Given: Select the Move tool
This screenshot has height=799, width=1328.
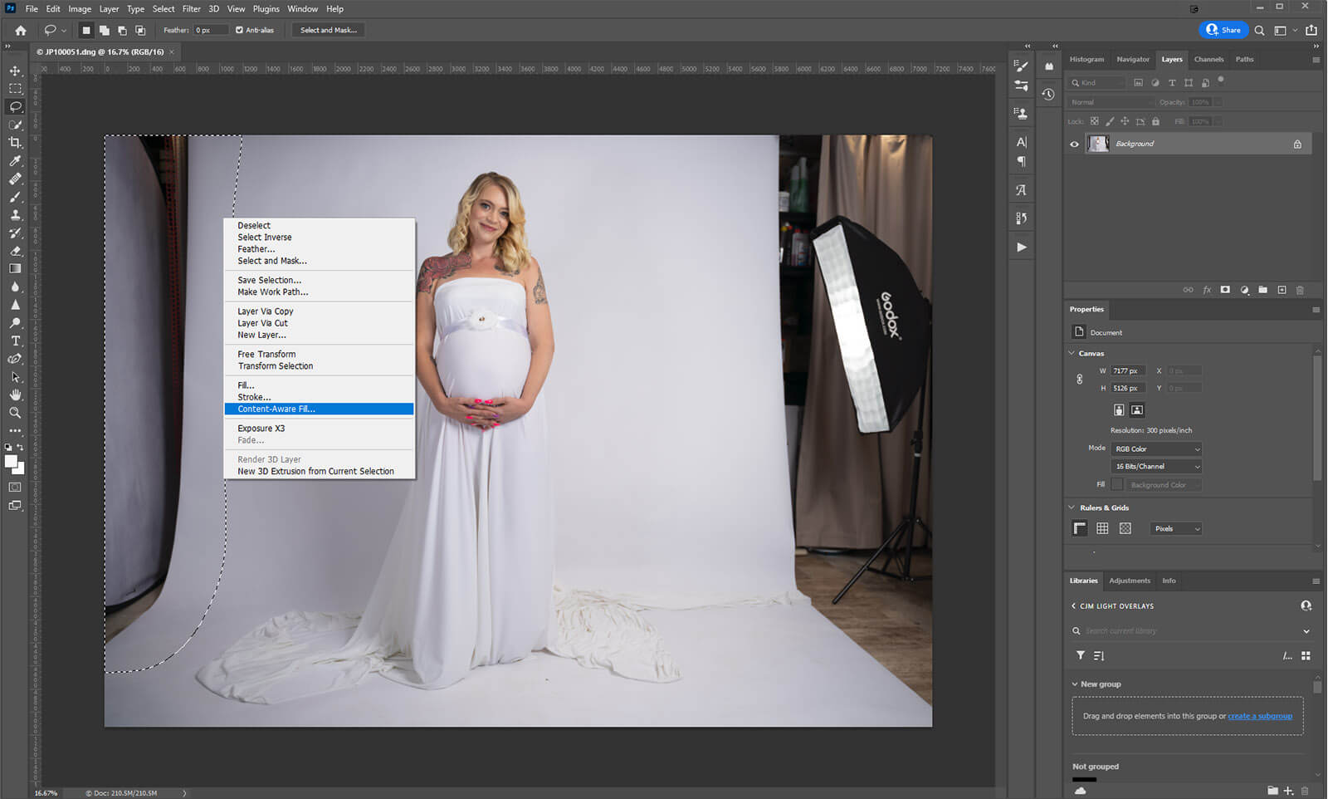Looking at the screenshot, I should pyautogui.click(x=15, y=71).
